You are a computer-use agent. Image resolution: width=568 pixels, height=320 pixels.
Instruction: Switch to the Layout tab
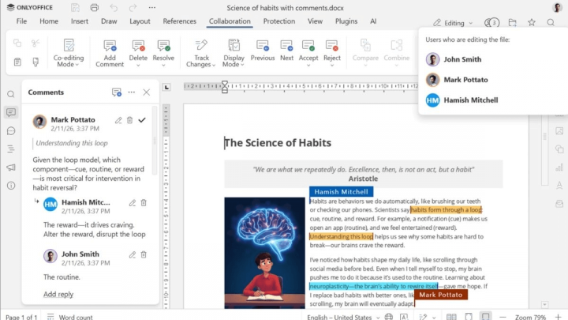(140, 21)
